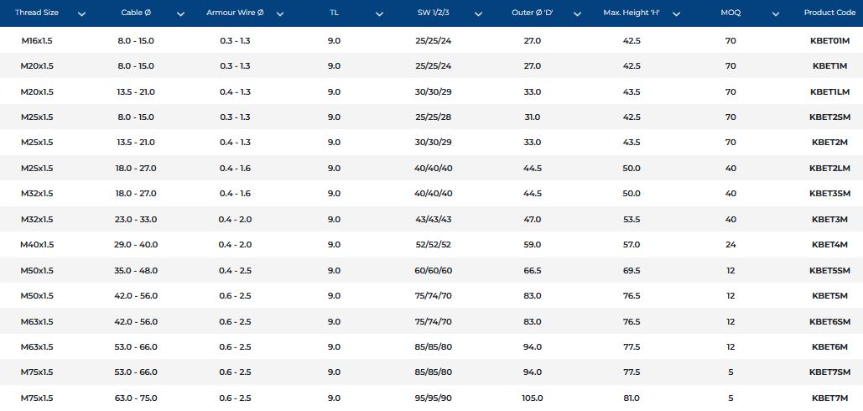Click SW value 43/43/43
Viewport: 863px width, 411px height.
[433, 220]
